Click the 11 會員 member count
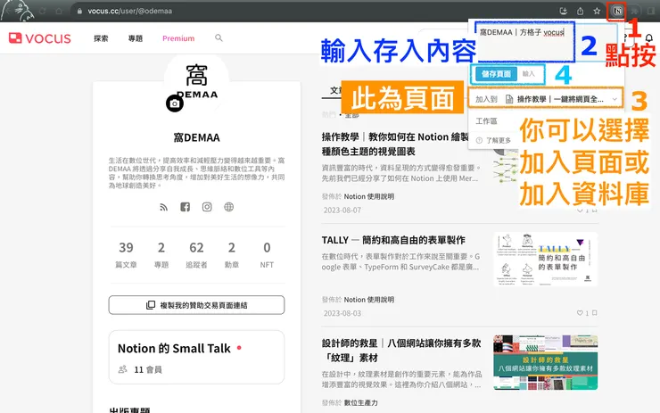The height and width of the screenshot is (413, 660). (148, 369)
